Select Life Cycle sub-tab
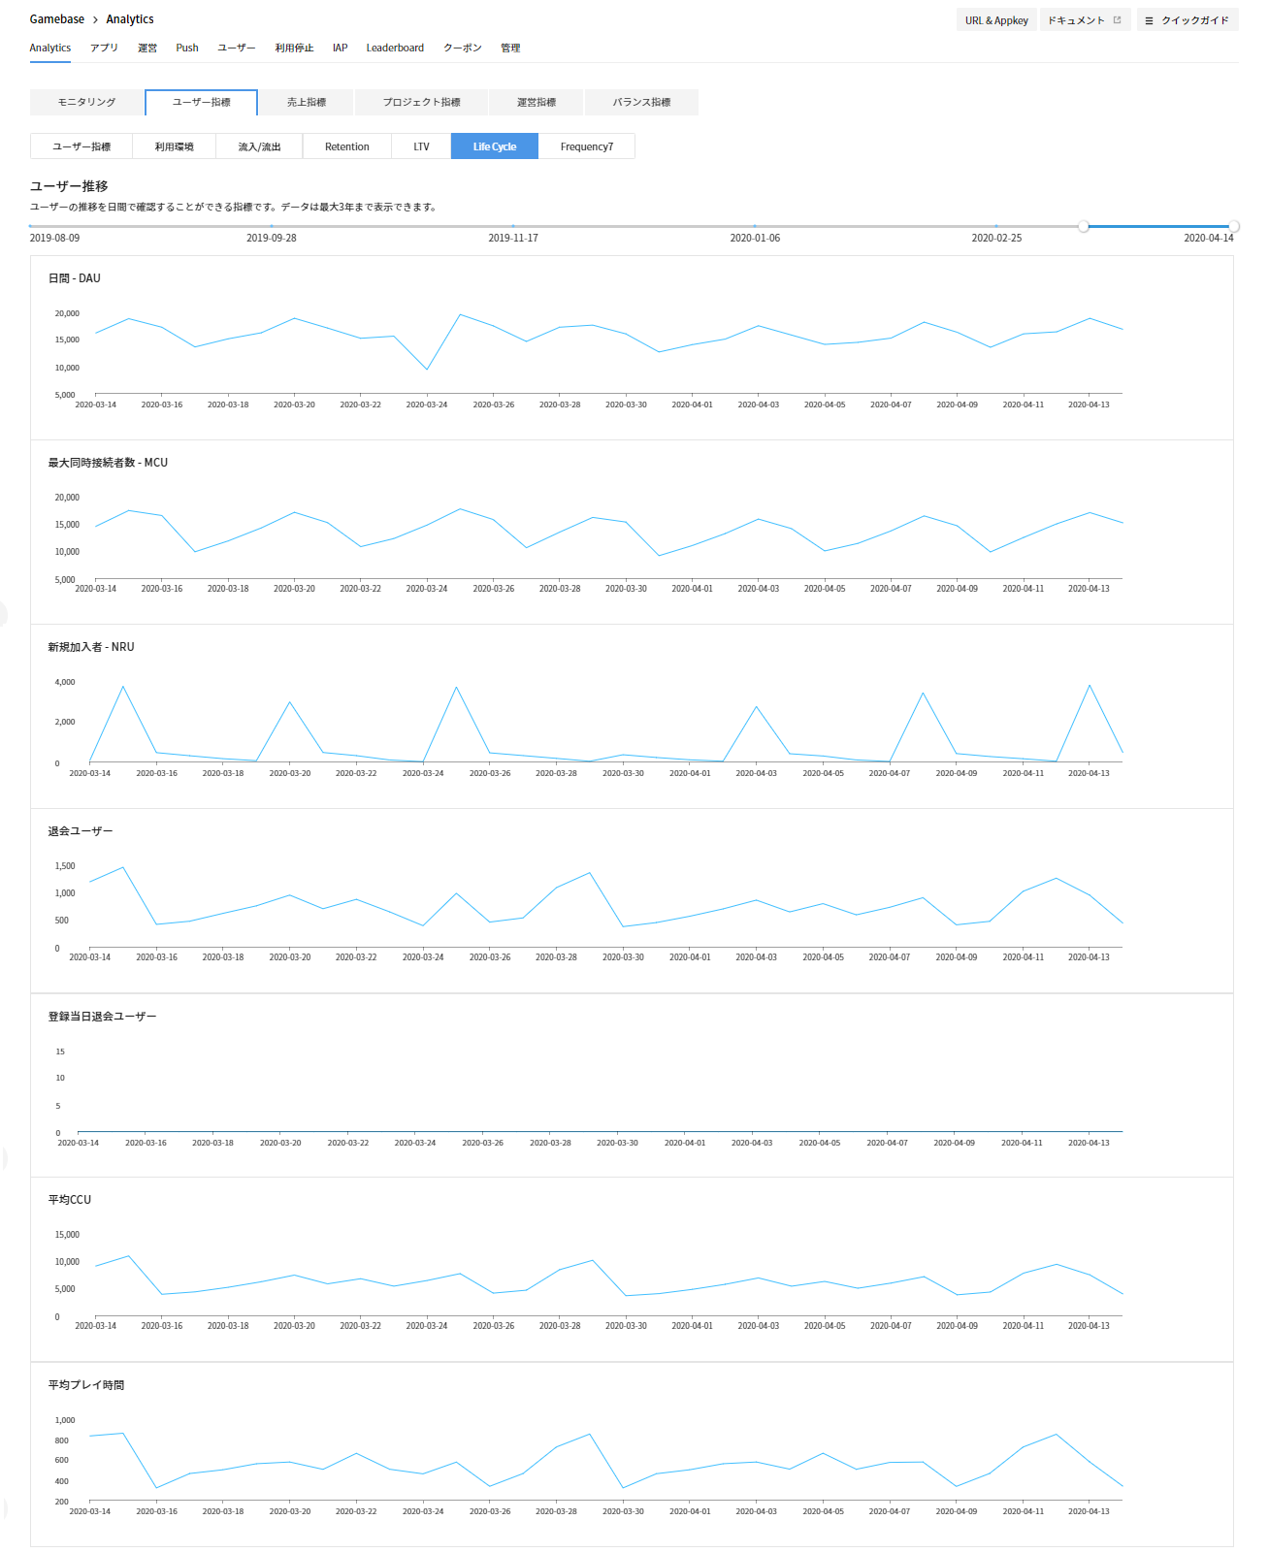The image size is (1269, 1553). pos(495,146)
